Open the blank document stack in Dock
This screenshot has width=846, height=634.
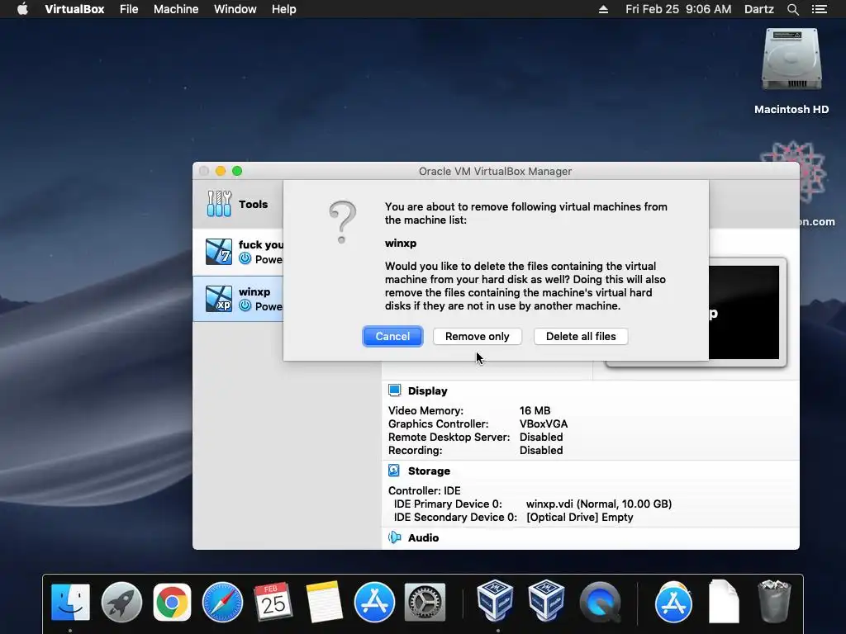[724, 601]
